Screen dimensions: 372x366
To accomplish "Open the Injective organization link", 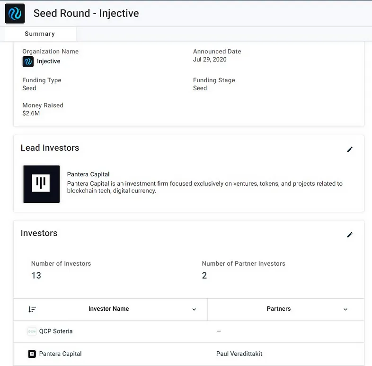I will [48, 61].
